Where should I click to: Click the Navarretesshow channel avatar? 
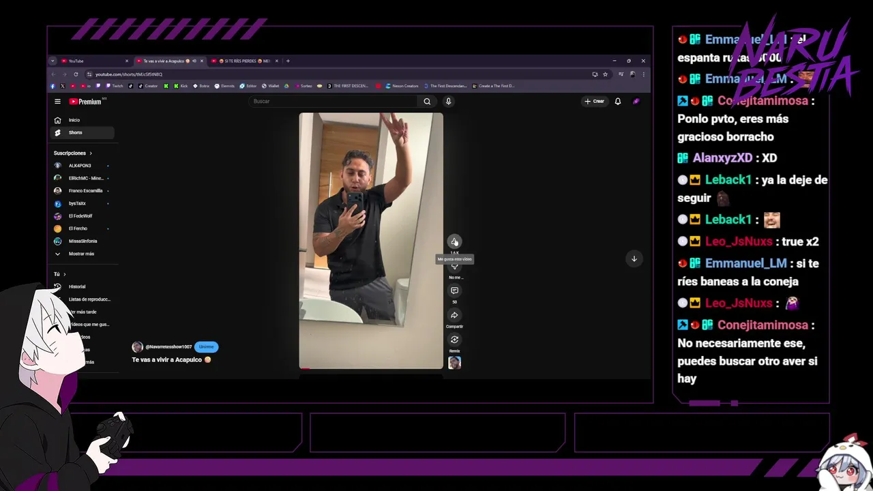click(137, 347)
